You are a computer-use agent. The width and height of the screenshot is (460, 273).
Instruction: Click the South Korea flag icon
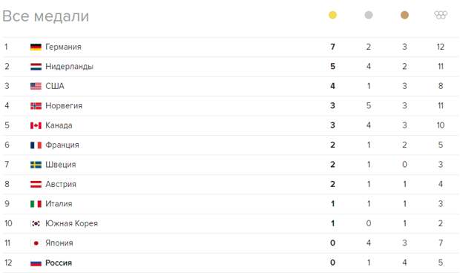(36, 223)
